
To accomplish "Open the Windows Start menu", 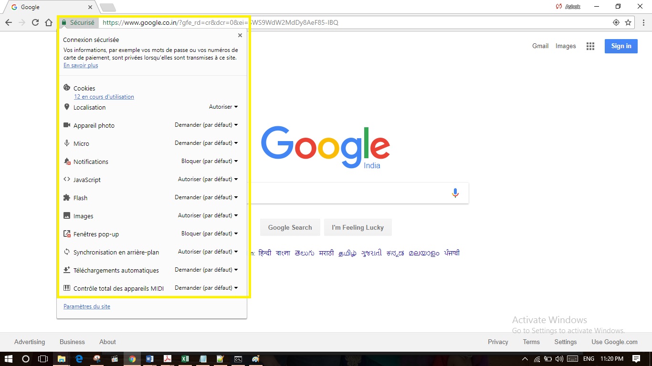I will 8,359.
